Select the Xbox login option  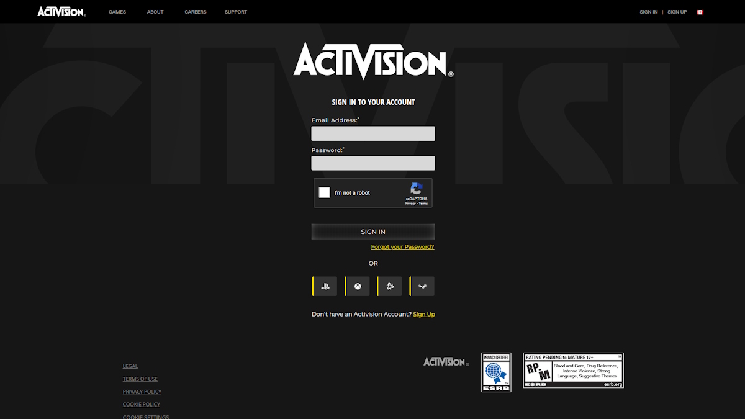[x=356, y=286]
